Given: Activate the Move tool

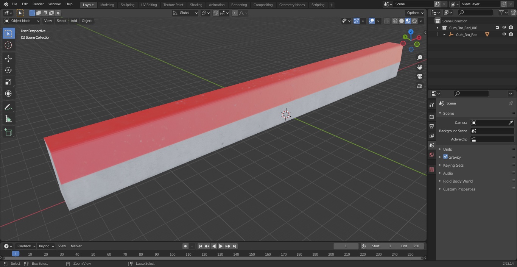Looking at the screenshot, I should click(x=8, y=58).
